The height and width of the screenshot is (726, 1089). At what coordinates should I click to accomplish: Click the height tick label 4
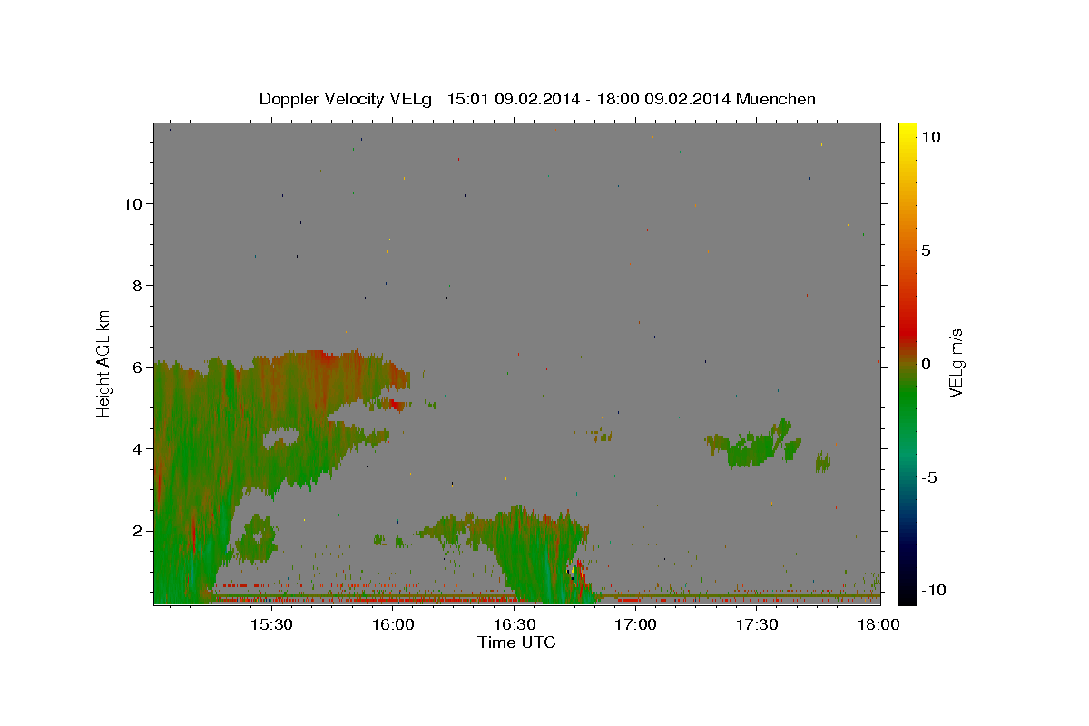pos(138,448)
